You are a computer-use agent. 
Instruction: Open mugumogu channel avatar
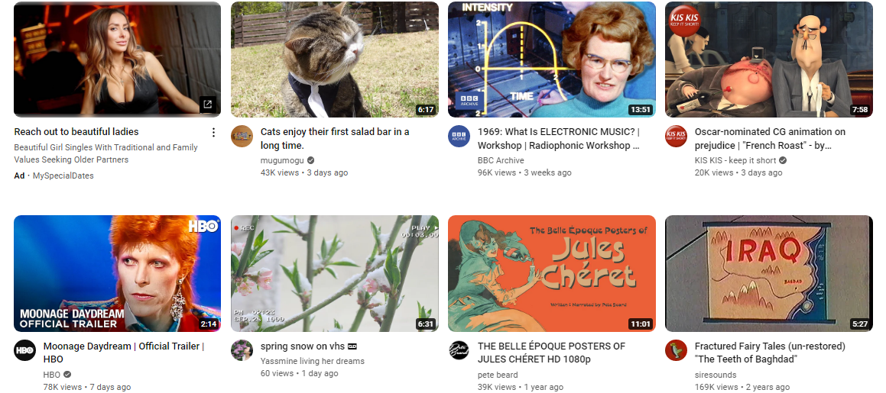pos(242,137)
